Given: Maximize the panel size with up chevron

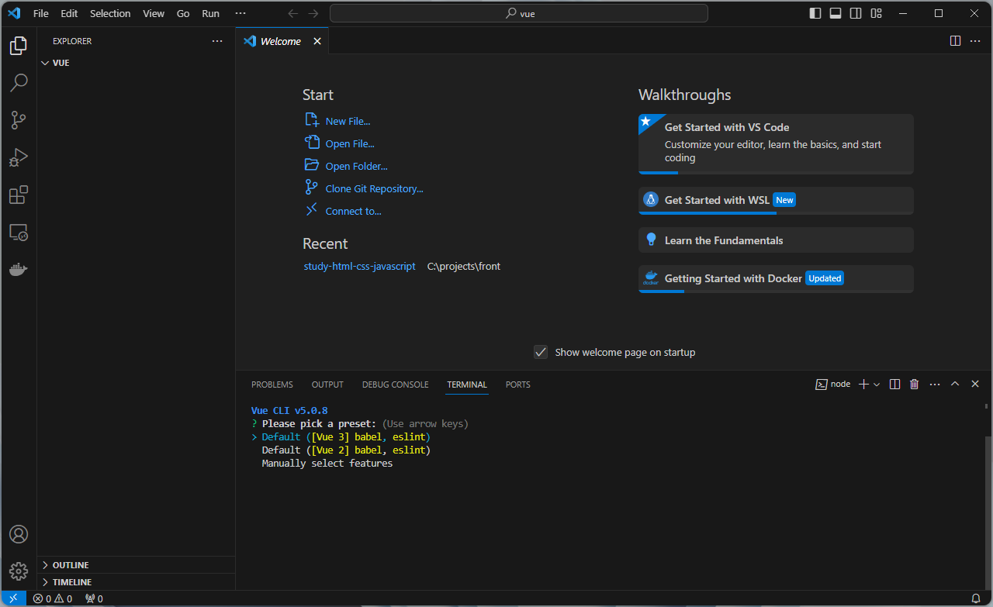Looking at the screenshot, I should (955, 385).
